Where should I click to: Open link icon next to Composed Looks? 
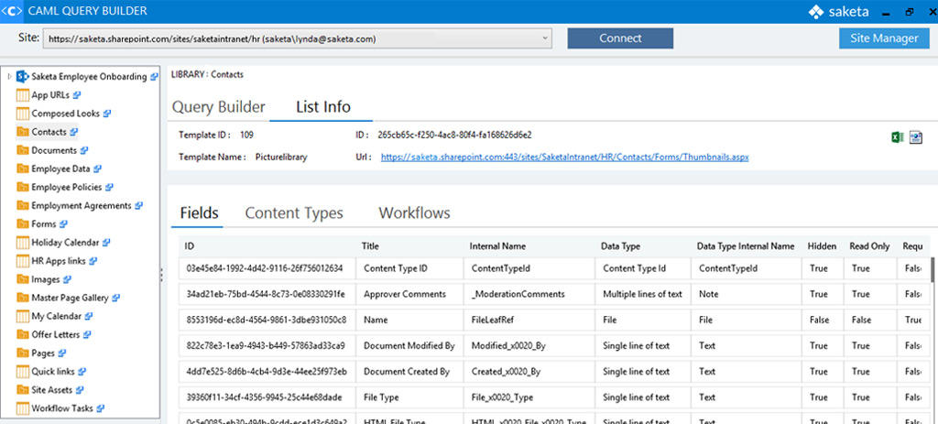107,113
